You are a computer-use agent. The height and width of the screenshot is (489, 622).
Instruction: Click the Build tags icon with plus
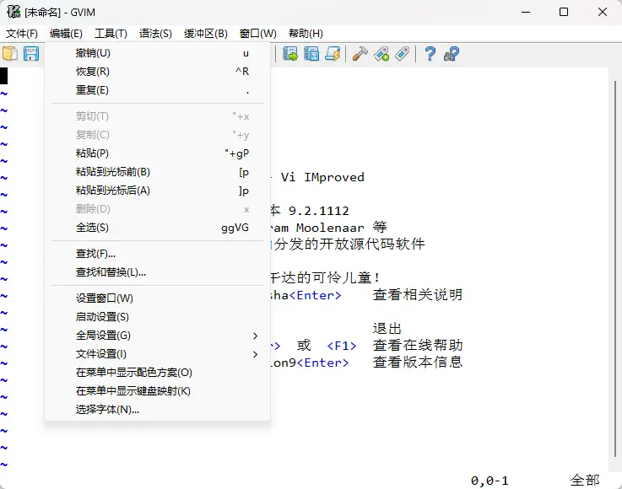pyautogui.click(x=381, y=53)
